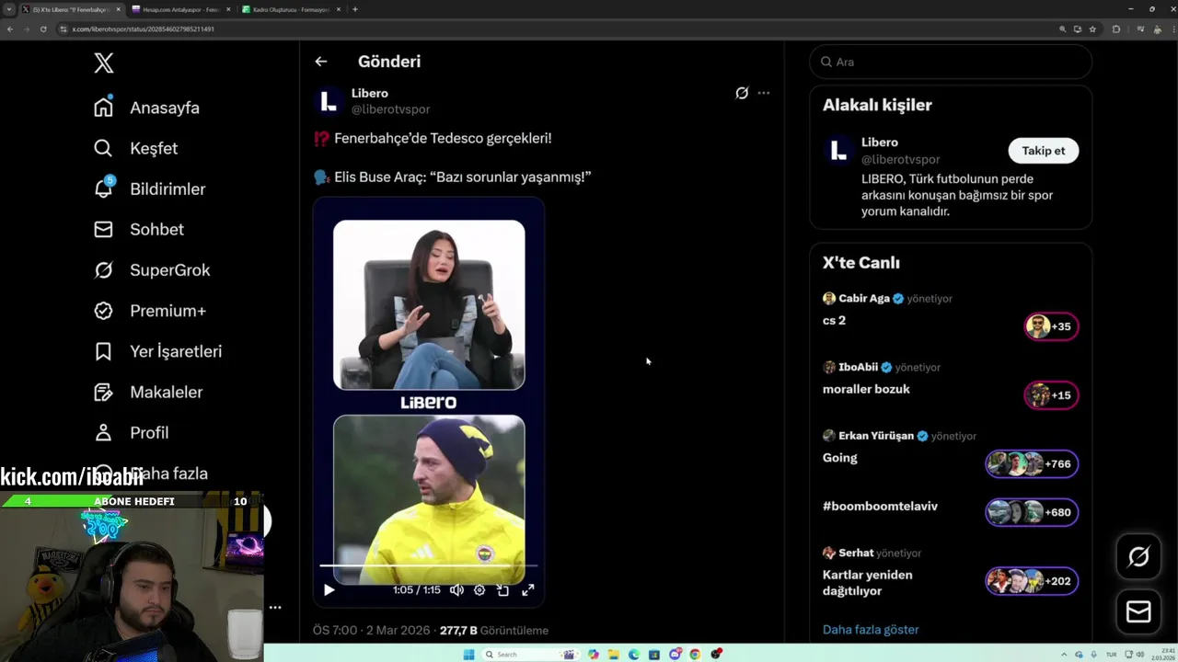
Task: Expand the system tray hidden icons chevron
Action: click(x=1066, y=655)
